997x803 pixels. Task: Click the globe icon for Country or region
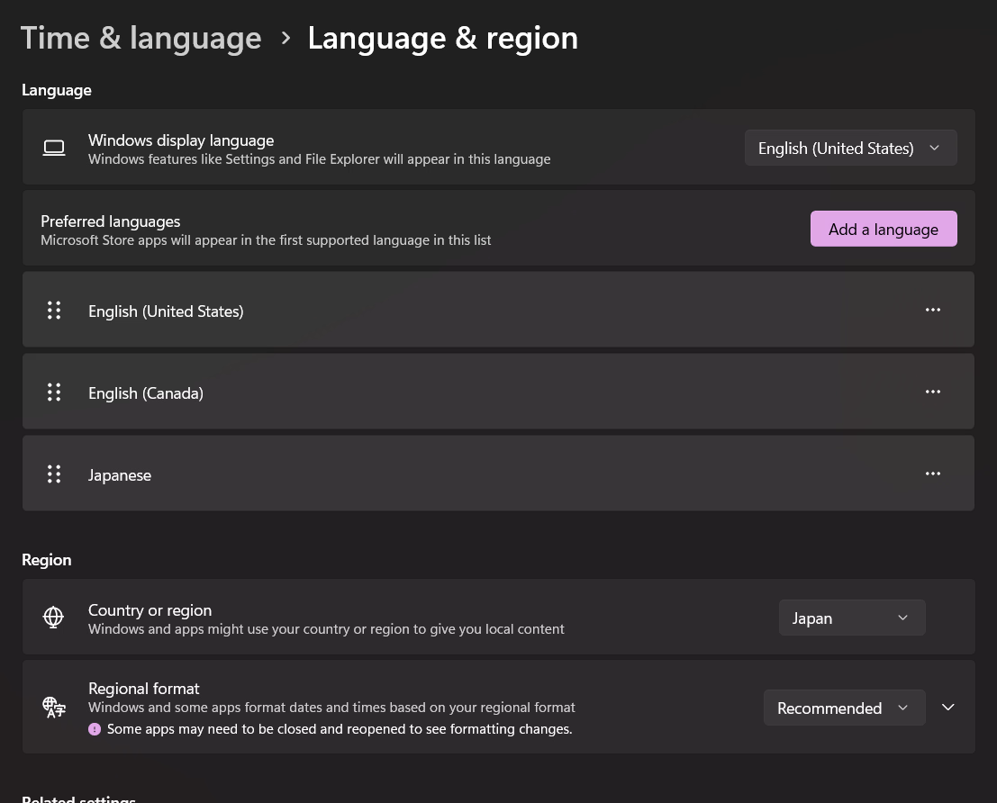click(54, 618)
